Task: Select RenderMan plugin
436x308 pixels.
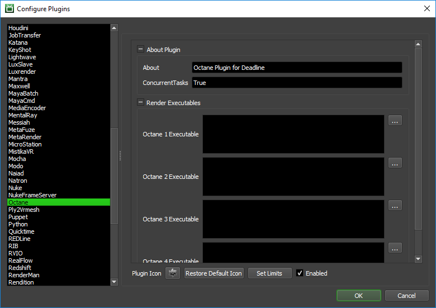Action: coord(59,275)
